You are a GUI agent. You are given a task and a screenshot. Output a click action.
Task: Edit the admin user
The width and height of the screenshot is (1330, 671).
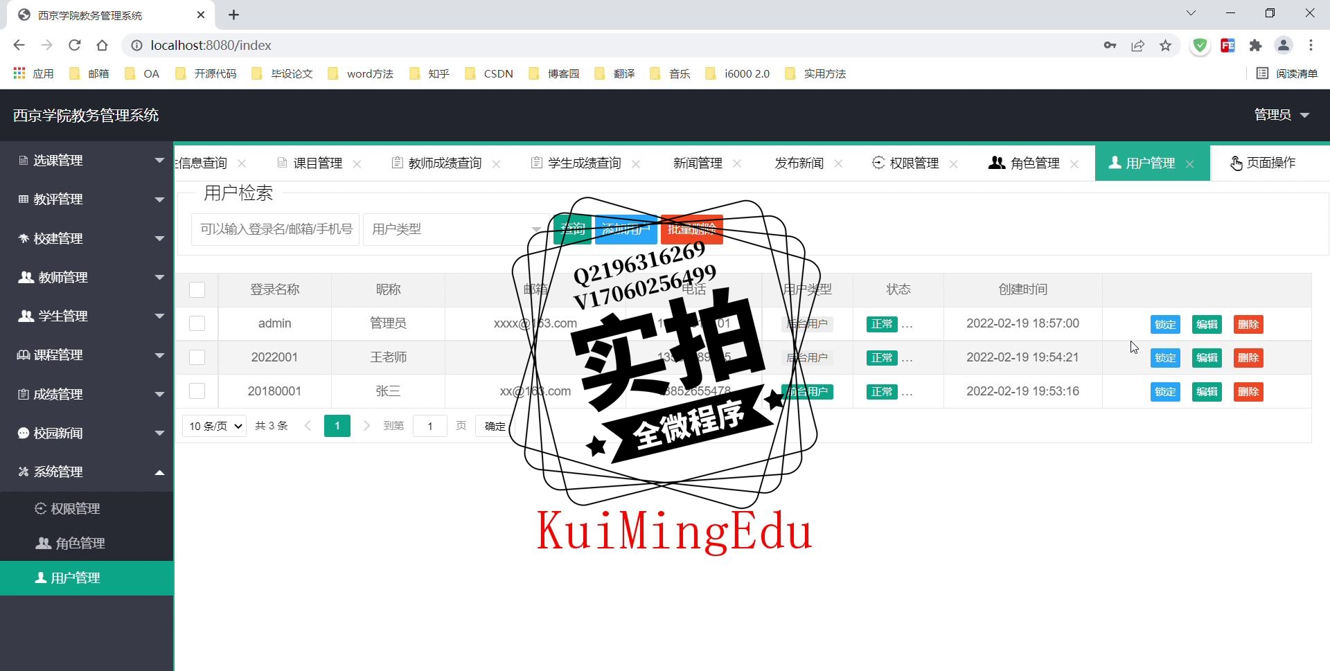coord(1207,324)
